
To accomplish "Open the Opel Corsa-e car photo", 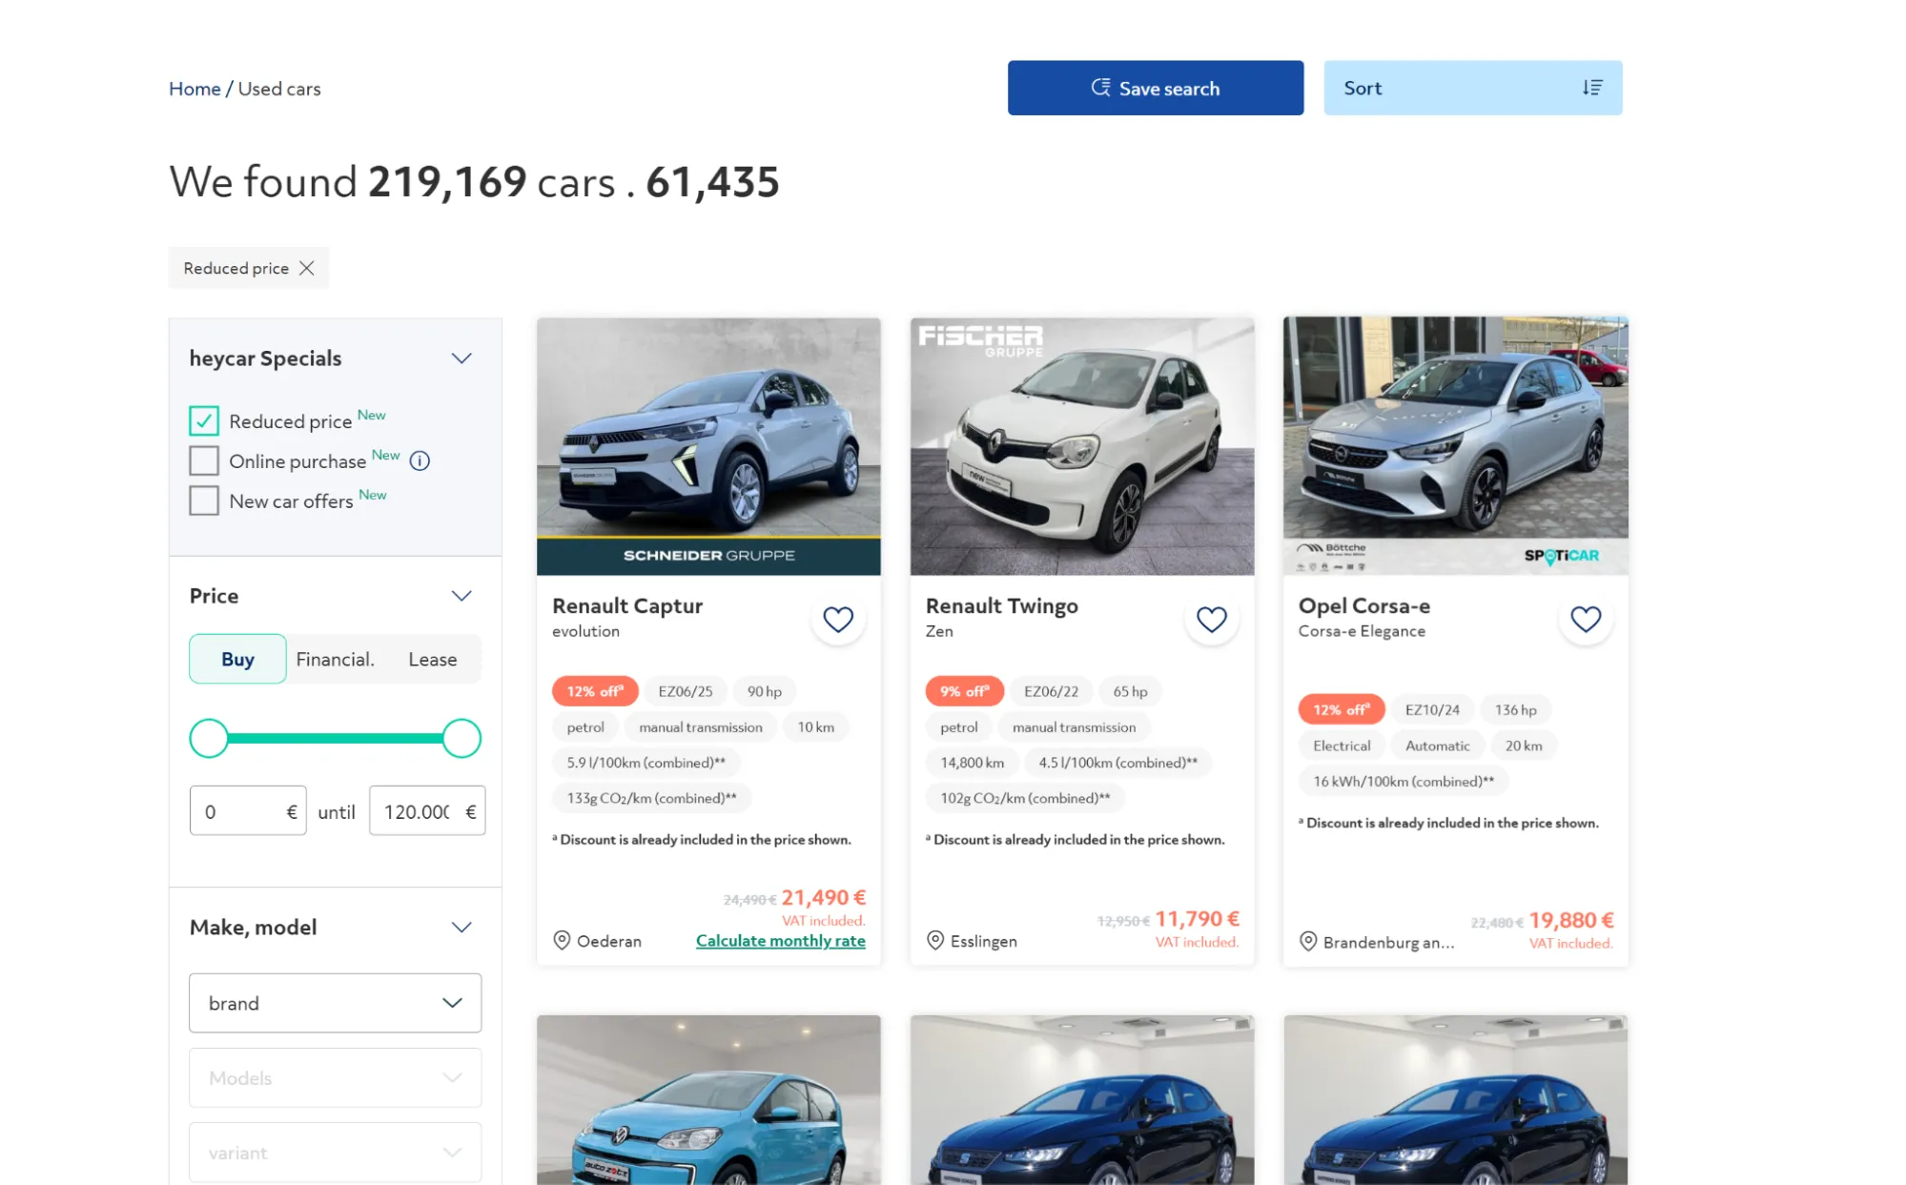I will tap(1455, 446).
